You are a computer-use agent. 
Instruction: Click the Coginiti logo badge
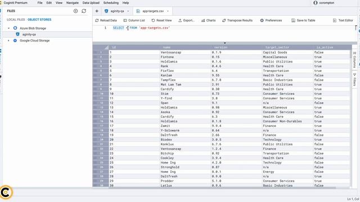point(6,192)
